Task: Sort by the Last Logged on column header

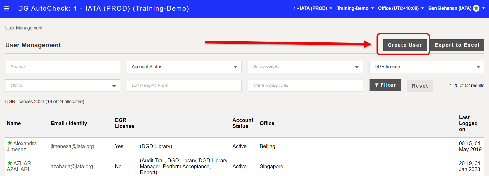Action: tap(468, 123)
